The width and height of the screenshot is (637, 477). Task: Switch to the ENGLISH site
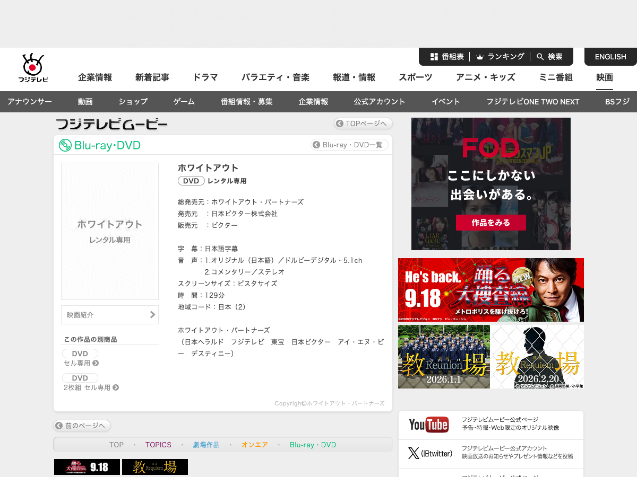click(x=610, y=57)
